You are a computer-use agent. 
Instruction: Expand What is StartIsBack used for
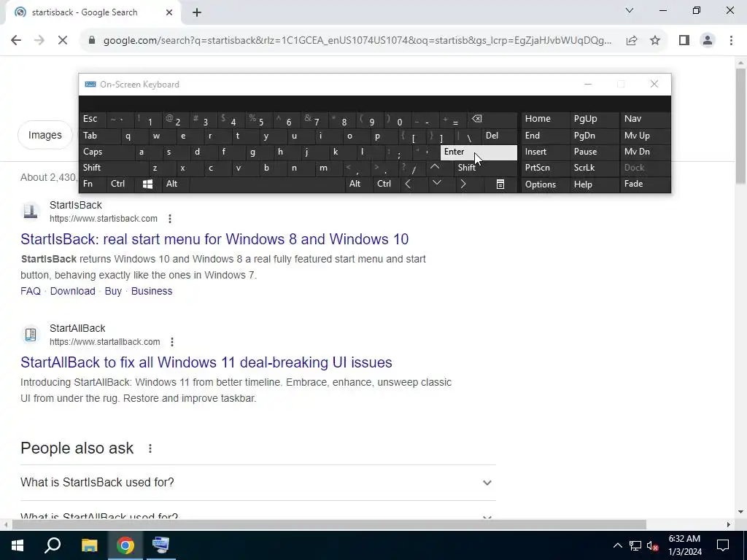pos(258,483)
